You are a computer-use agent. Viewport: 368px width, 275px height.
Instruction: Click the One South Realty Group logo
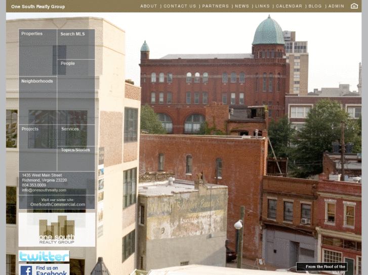[x=57, y=230]
